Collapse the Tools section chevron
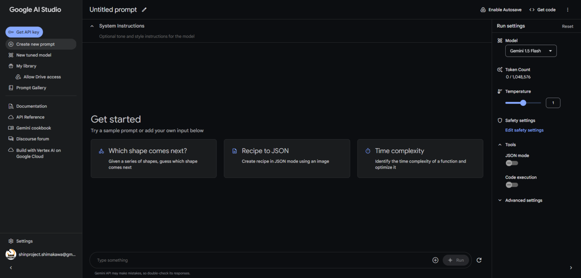The height and width of the screenshot is (278, 581). (500, 145)
